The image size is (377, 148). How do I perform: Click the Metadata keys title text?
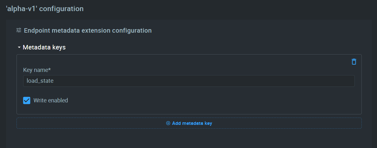[44, 47]
